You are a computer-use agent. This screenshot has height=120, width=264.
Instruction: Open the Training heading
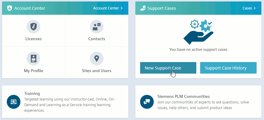pyautogui.click(x=32, y=93)
